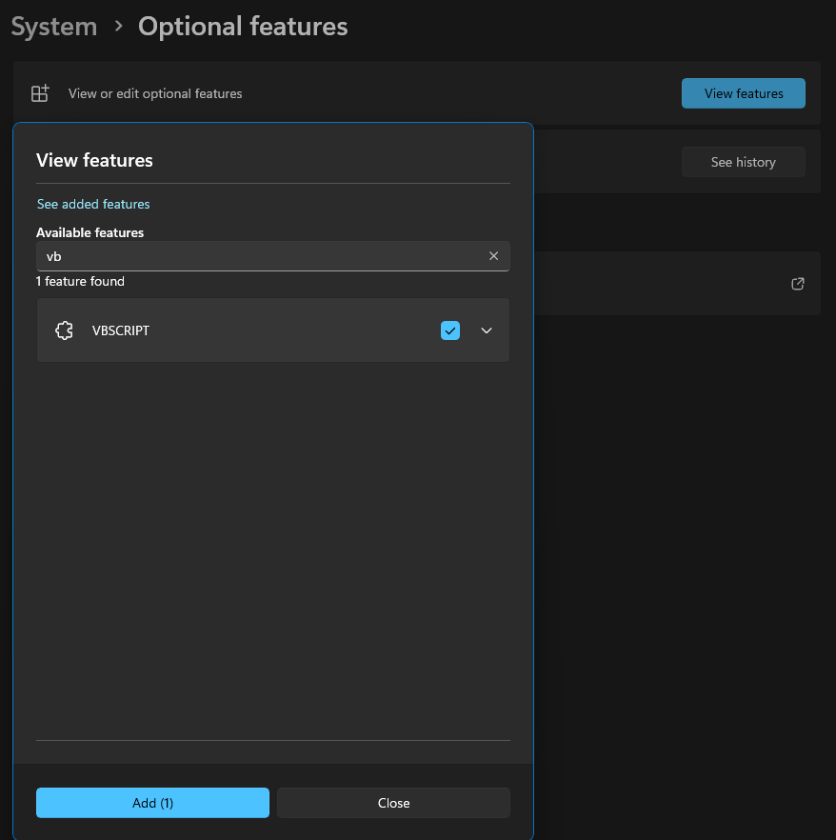Image resolution: width=836 pixels, height=840 pixels.
Task: Follow the See added features link
Action: pos(93,204)
